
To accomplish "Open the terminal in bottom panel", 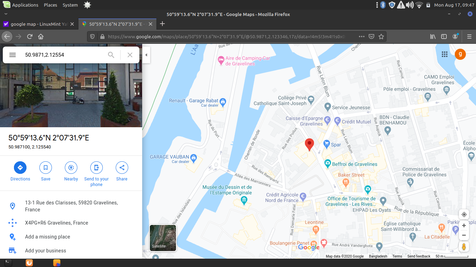I will pyautogui.click(x=8, y=263).
